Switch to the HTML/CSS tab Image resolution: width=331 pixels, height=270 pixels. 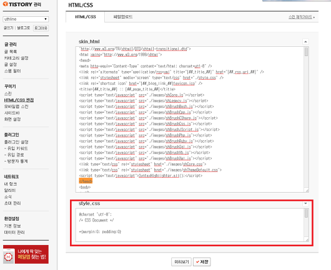coord(86,17)
